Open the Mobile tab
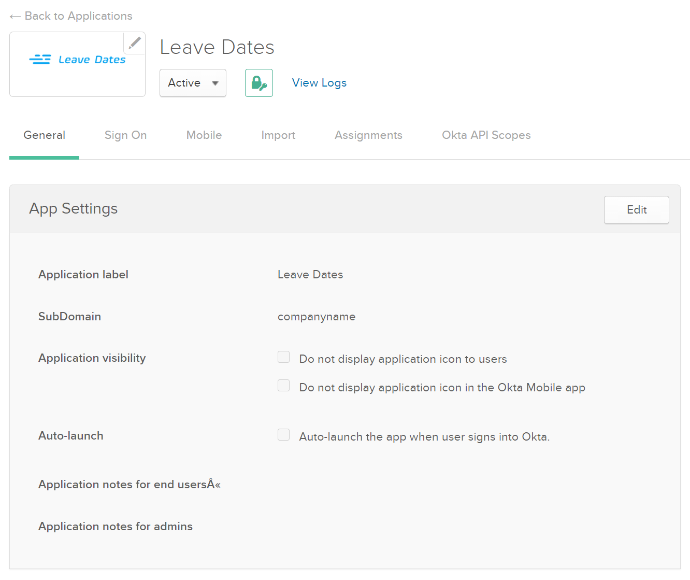The height and width of the screenshot is (580, 690). pos(204,135)
